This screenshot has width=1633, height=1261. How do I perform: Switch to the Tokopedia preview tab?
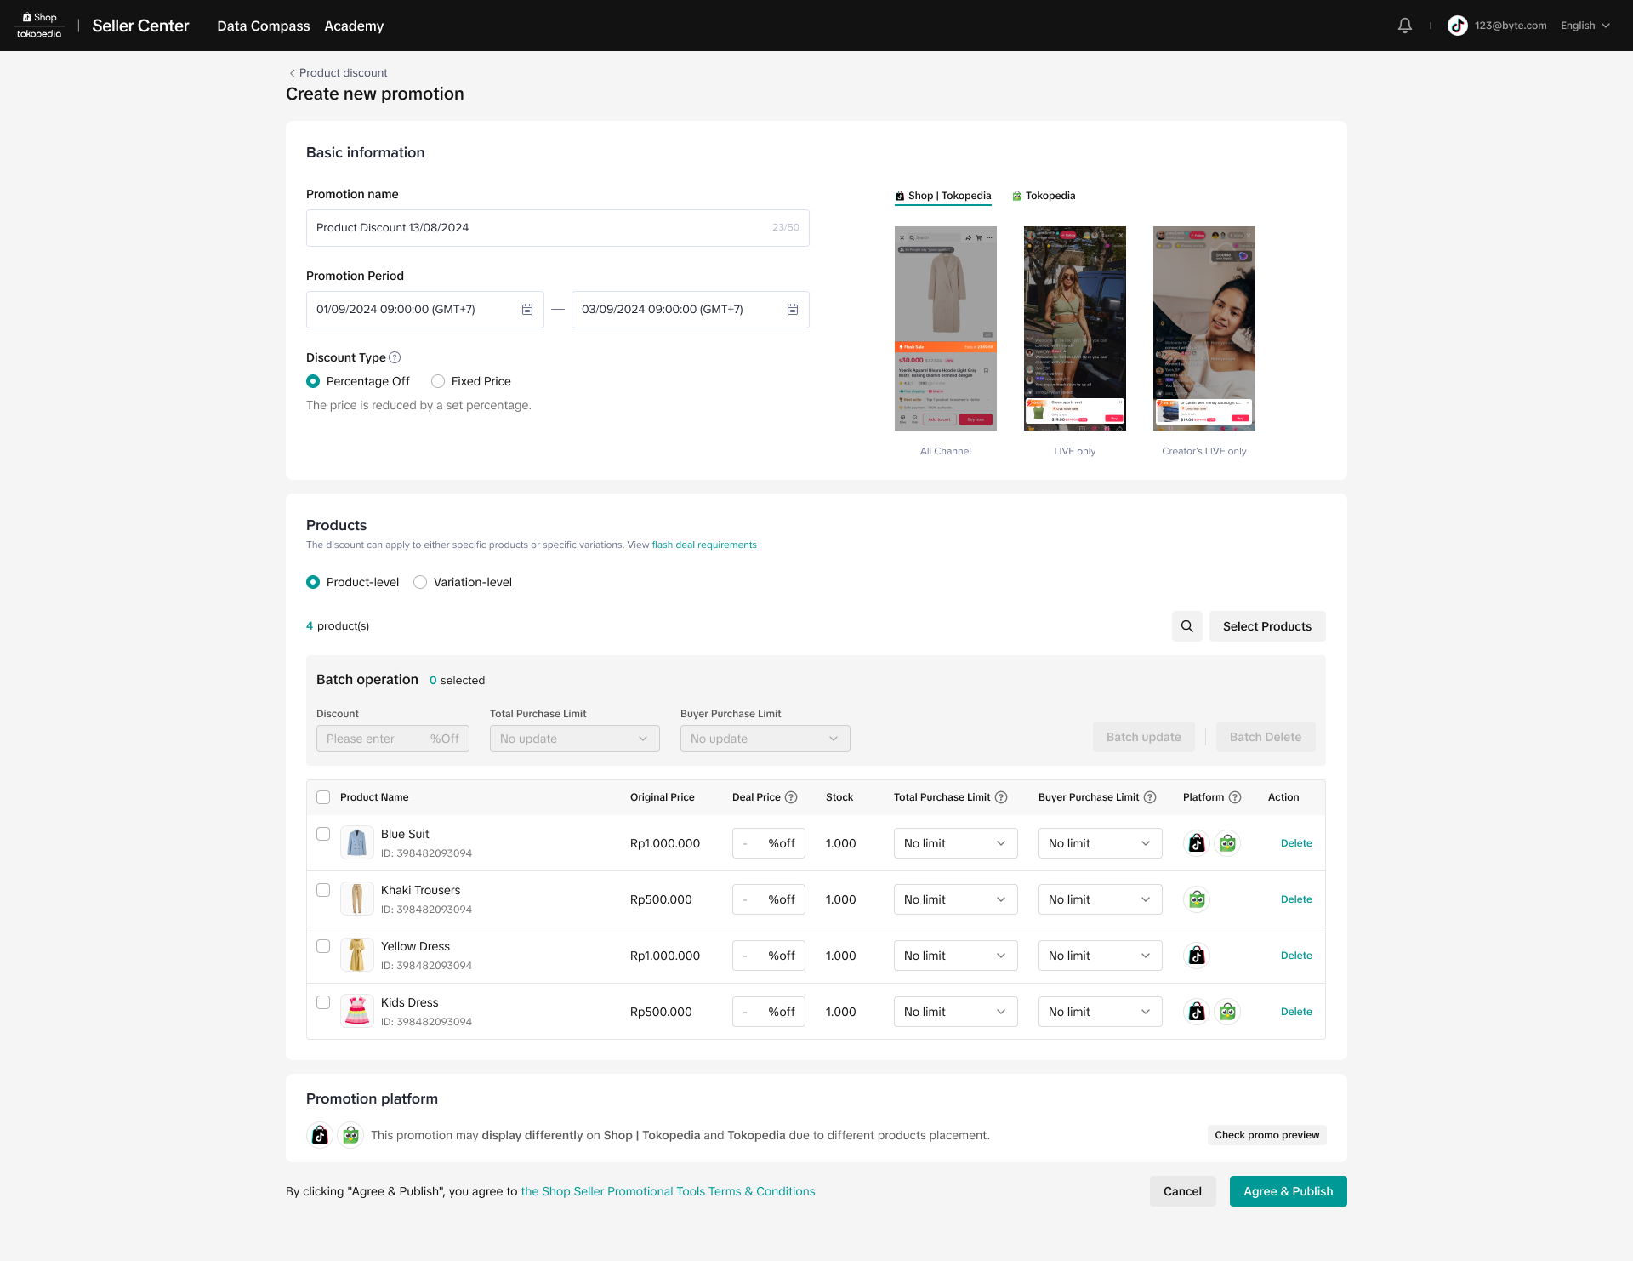(1044, 196)
